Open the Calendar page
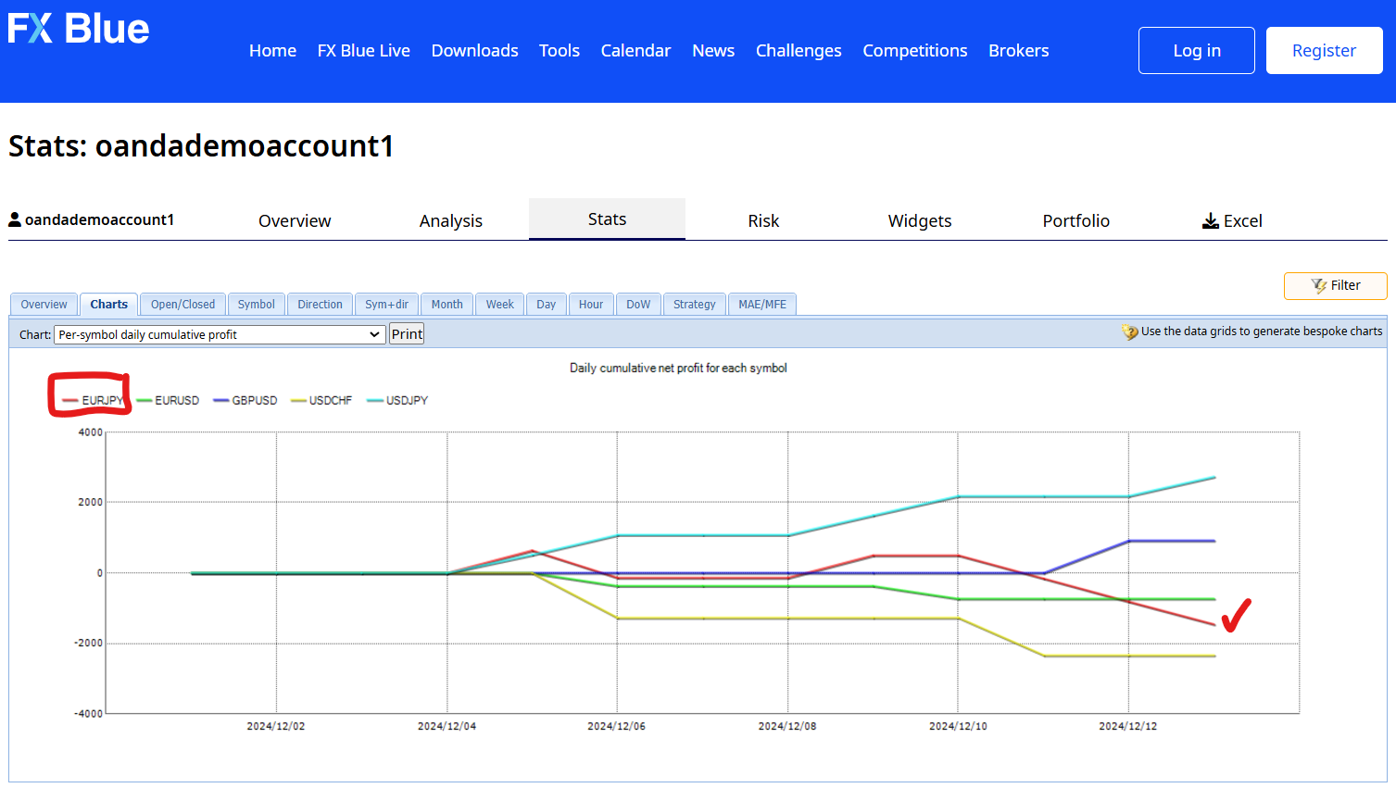 (635, 51)
